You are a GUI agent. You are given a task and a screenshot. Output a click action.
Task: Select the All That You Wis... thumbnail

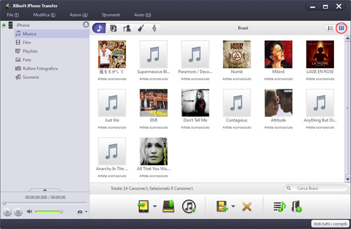click(x=153, y=151)
